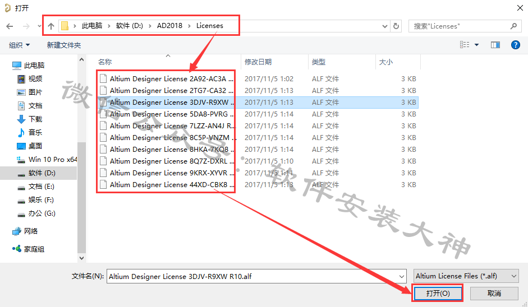Sort by 名称 column header
This screenshot has height=307, width=528.
[x=105, y=62]
